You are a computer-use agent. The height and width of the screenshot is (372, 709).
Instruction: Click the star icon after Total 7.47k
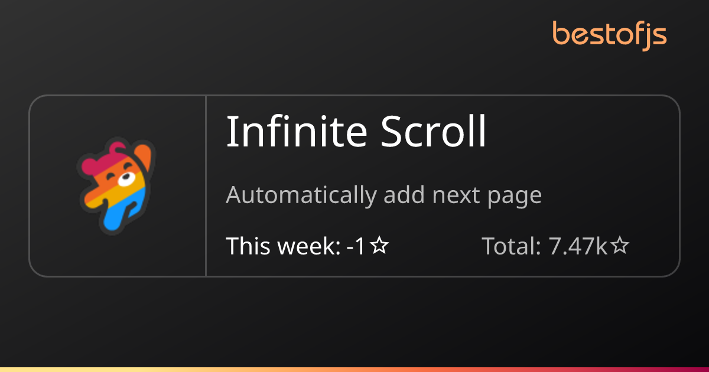coord(619,246)
